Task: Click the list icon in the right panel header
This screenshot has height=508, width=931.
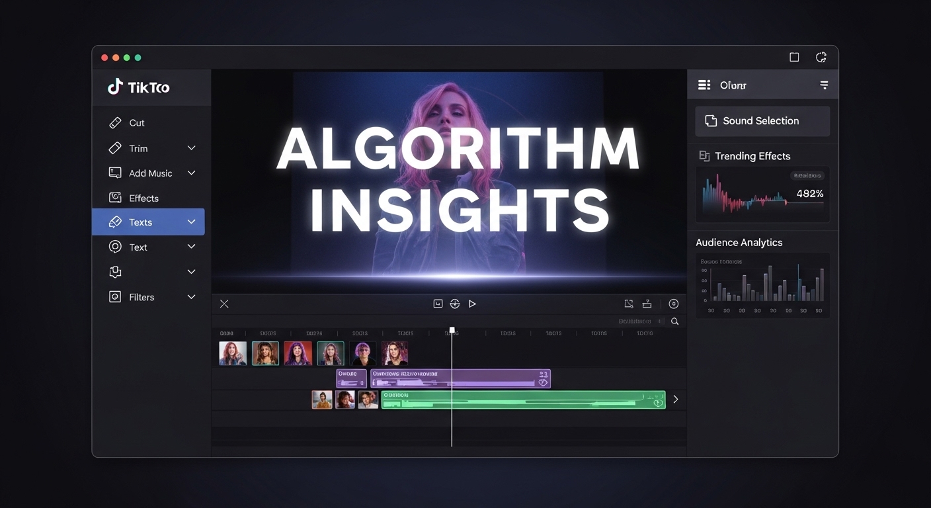Action: [704, 85]
